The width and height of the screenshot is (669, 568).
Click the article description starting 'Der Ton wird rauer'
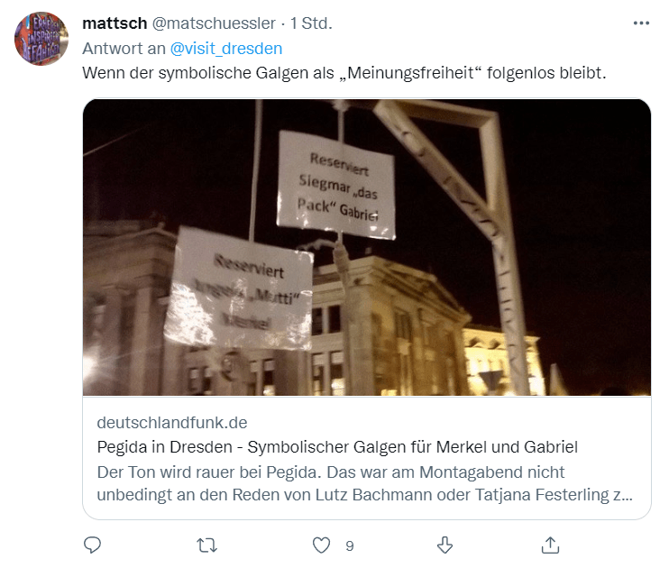tap(365, 483)
